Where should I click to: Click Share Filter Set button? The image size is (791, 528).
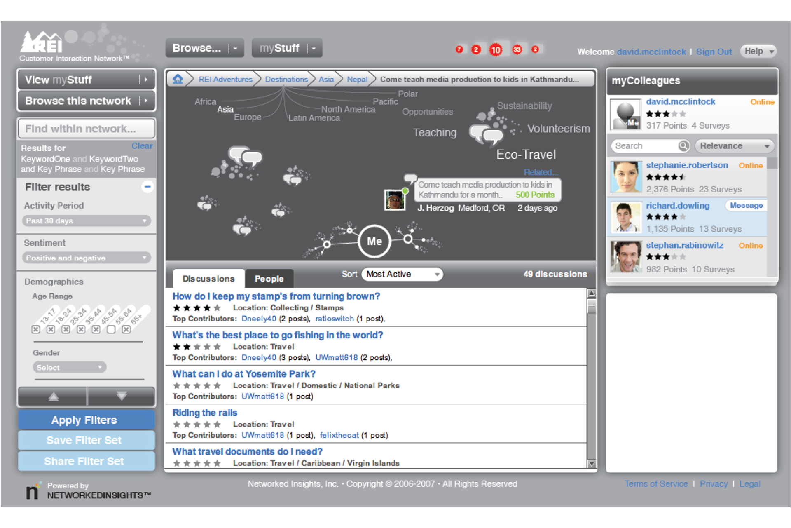(x=87, y=461)
